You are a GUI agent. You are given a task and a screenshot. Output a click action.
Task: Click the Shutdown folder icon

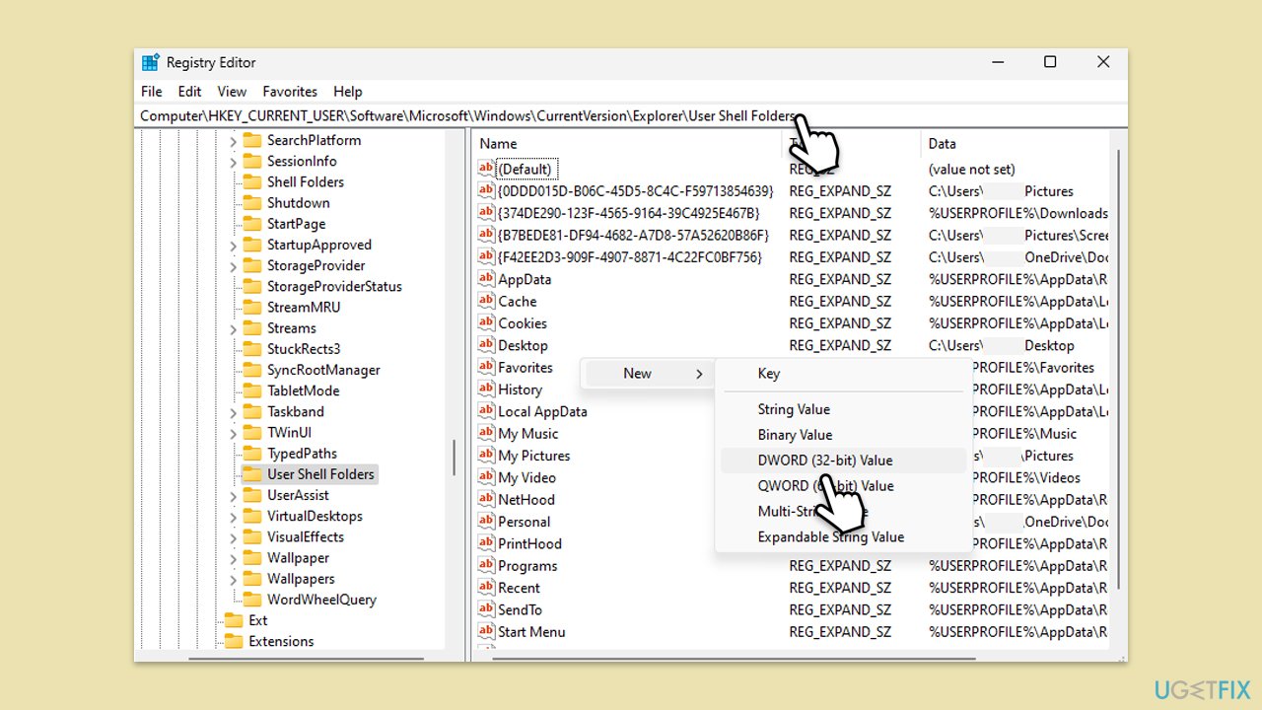click(x=251, y=202)
